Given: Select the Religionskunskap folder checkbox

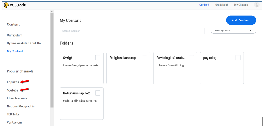Looking at the screenshot, I should click(x=145, y=58).
